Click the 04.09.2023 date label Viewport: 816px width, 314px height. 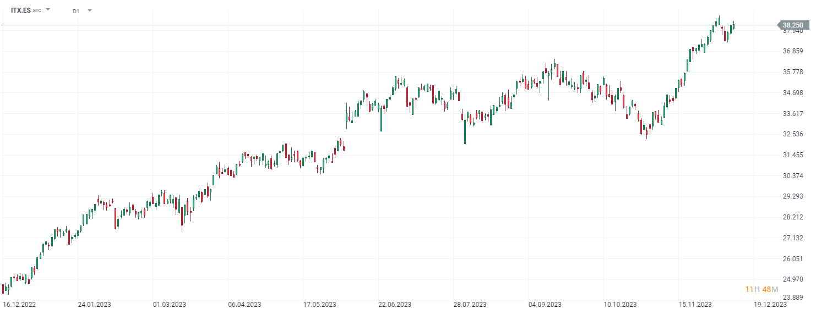[x=545, y=304]
